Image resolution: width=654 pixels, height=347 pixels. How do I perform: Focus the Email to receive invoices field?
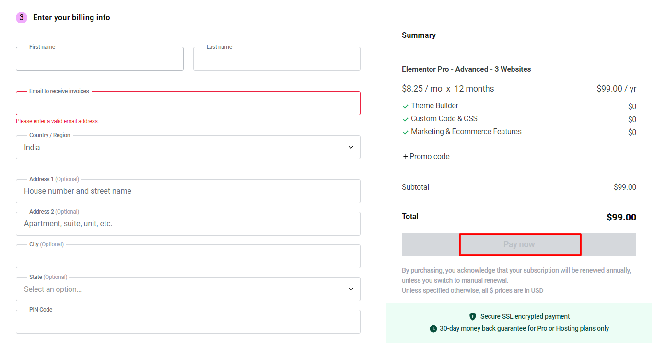[188, 103]
